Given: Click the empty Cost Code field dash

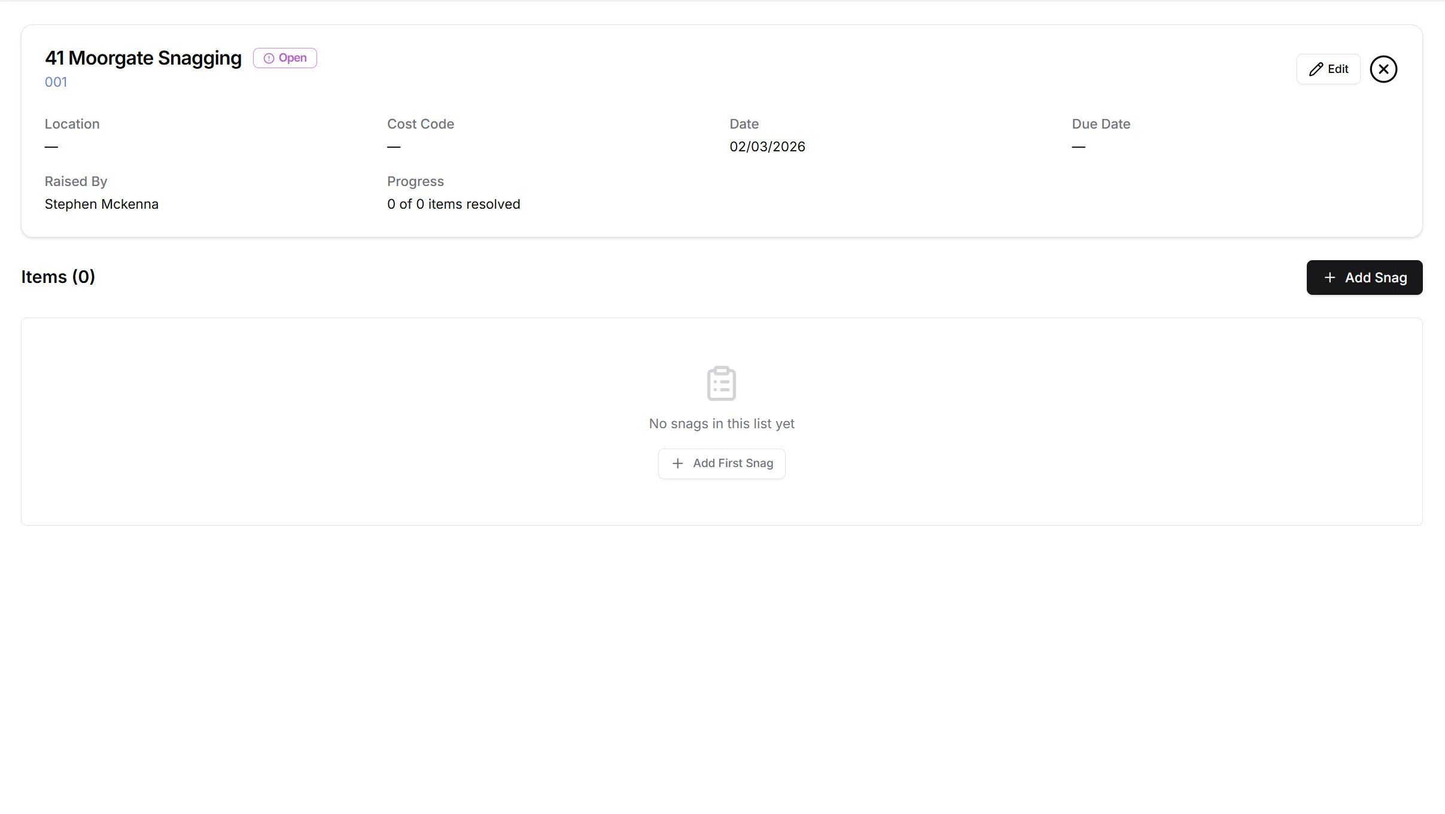Looking at the screenshot, I should (394, 146).
